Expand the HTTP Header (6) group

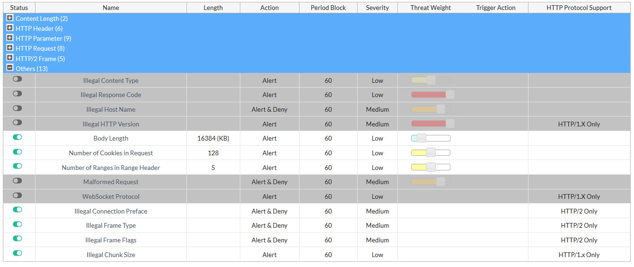(10, 28)
